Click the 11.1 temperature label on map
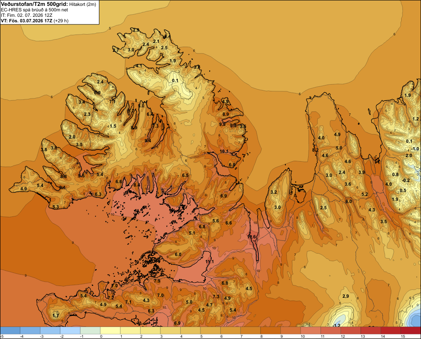Viewport: 421px width, 339px height. (209, 262)
